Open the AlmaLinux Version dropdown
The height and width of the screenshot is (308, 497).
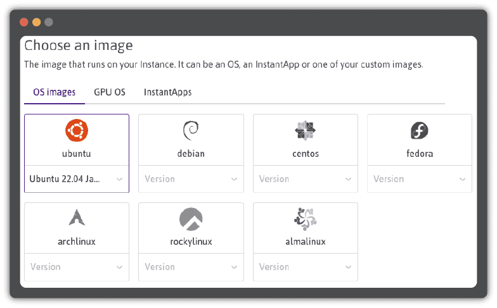306,267
